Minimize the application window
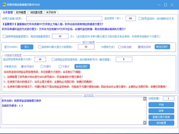Screen dimensions: 179x134 coord(159,5)
